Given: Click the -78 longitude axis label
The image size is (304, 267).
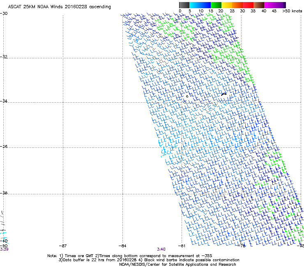Looking at the screenshot, I should click(x=242, y=246).
